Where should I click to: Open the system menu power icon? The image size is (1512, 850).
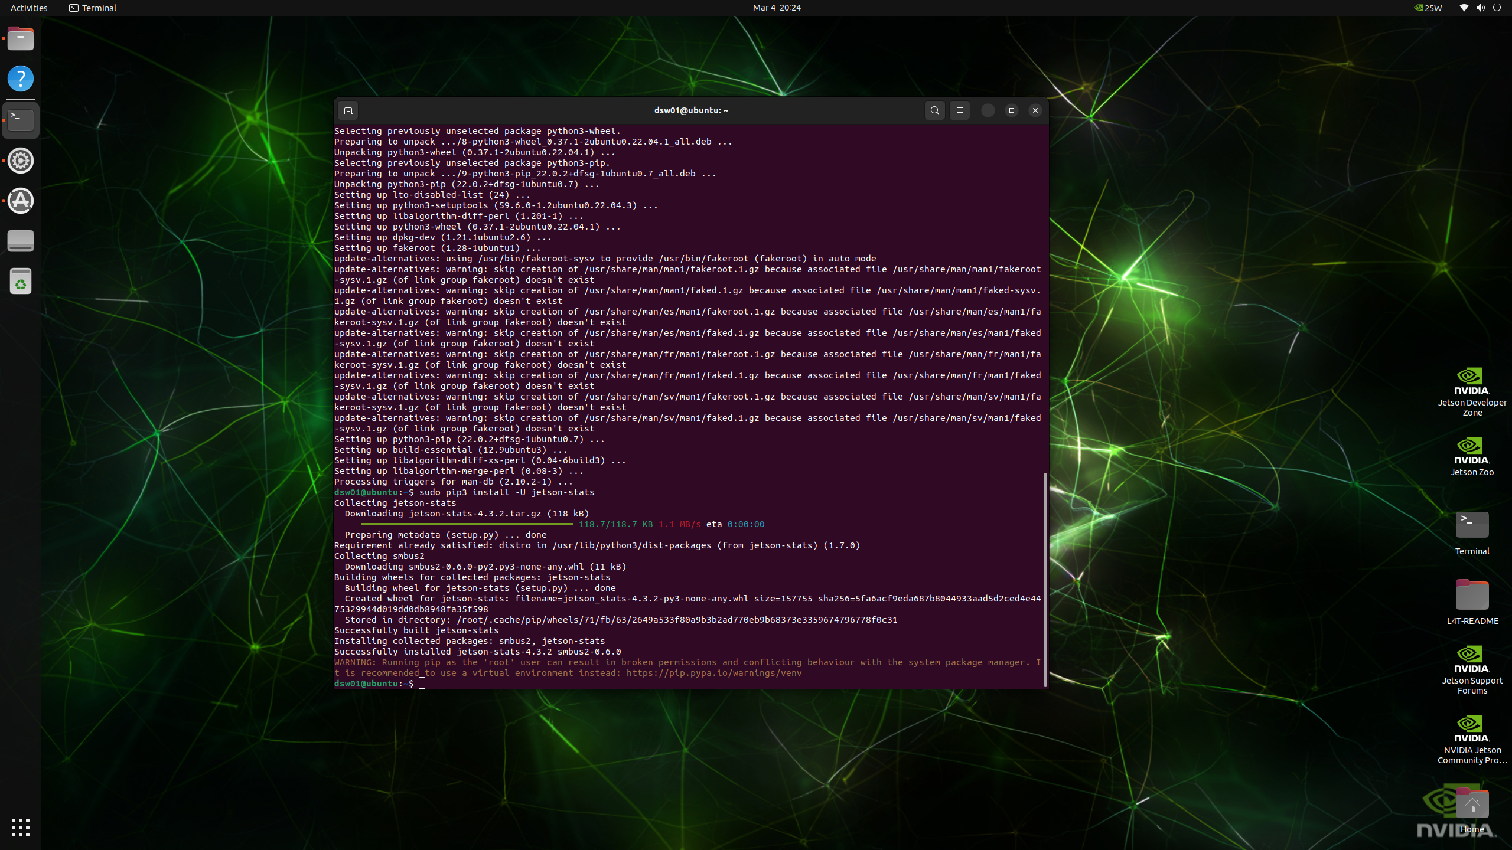tap(1497, 8)
